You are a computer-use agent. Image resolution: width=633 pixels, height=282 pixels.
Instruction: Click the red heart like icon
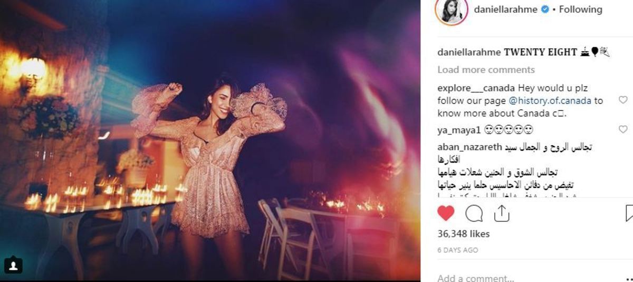tap(446, 213)
